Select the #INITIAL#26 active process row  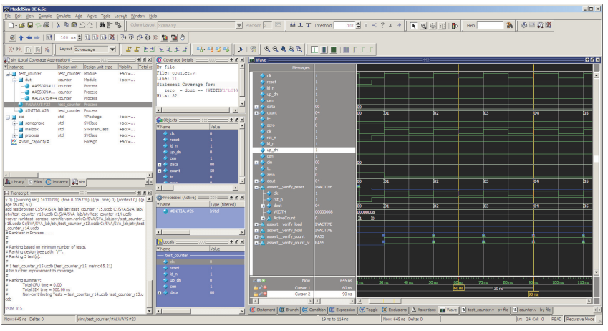pyautogui.click(x=200, y=211)
